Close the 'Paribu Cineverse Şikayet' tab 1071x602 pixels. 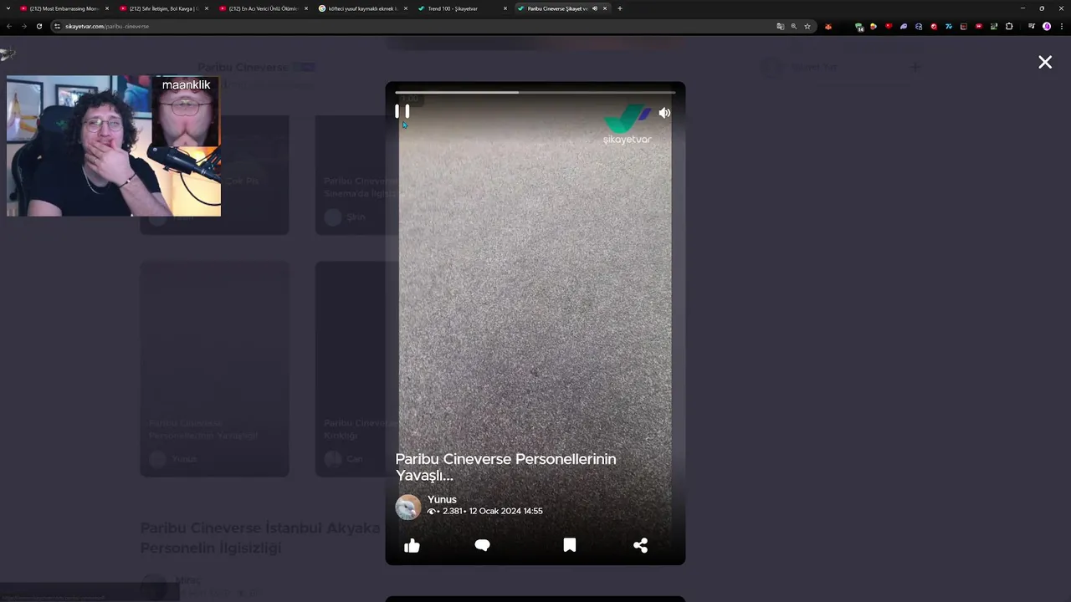click(x=605, y=8)
